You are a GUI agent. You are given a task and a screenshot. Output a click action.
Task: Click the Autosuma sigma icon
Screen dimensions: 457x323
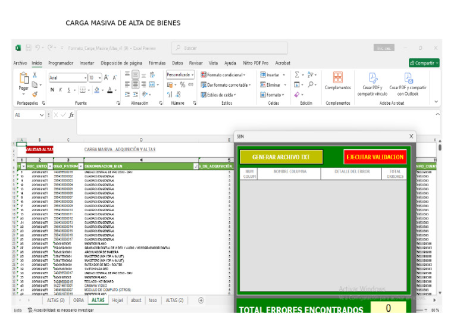pos(298,75)
